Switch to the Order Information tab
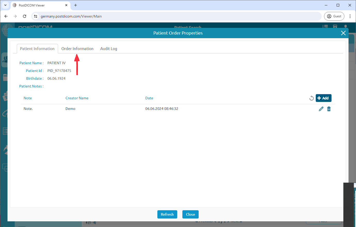 pos(77,48)
